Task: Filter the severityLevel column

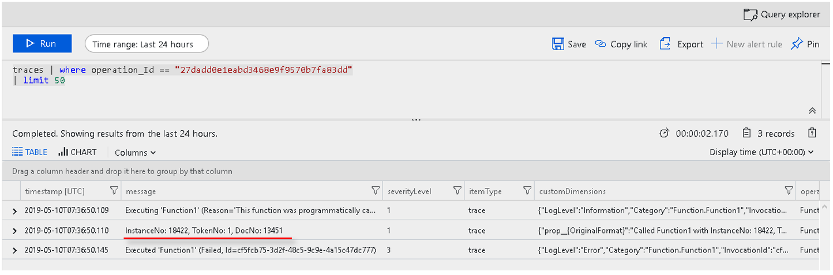Action: click(457, 191)
